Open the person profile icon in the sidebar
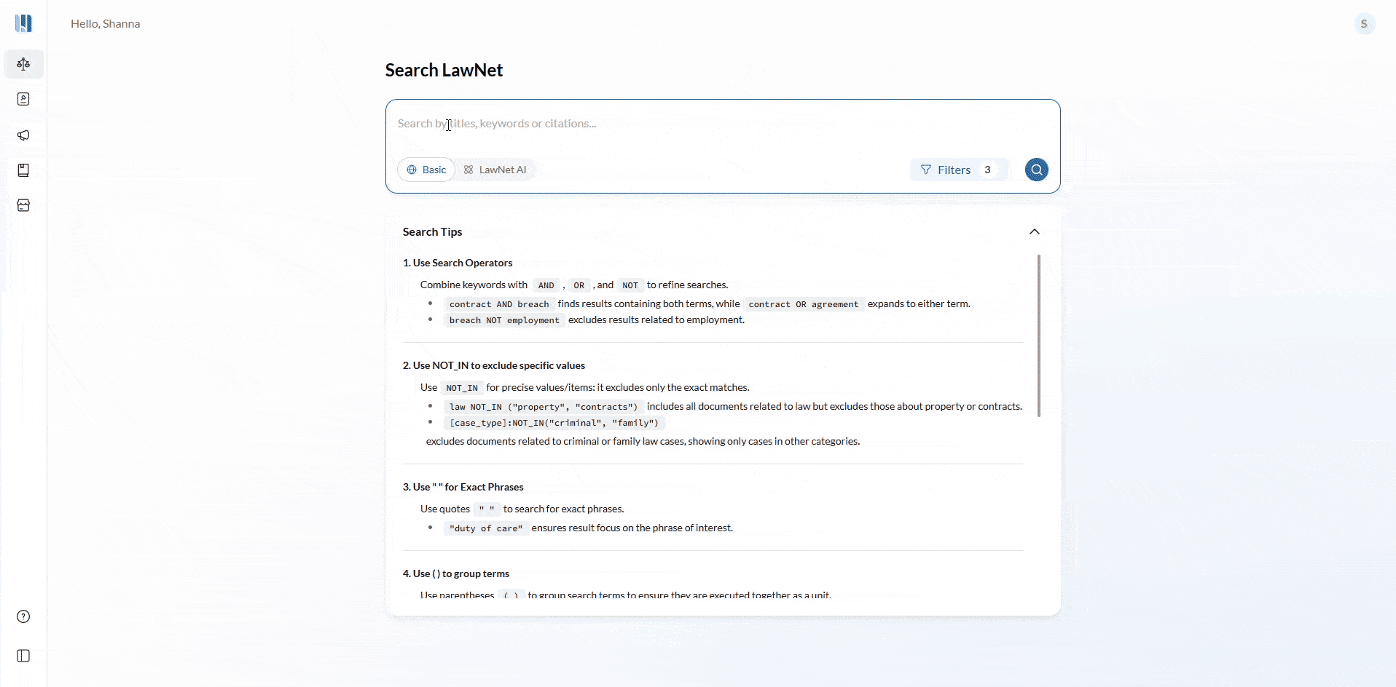This screenshot has width=1396, height=687. coord(23,99)
